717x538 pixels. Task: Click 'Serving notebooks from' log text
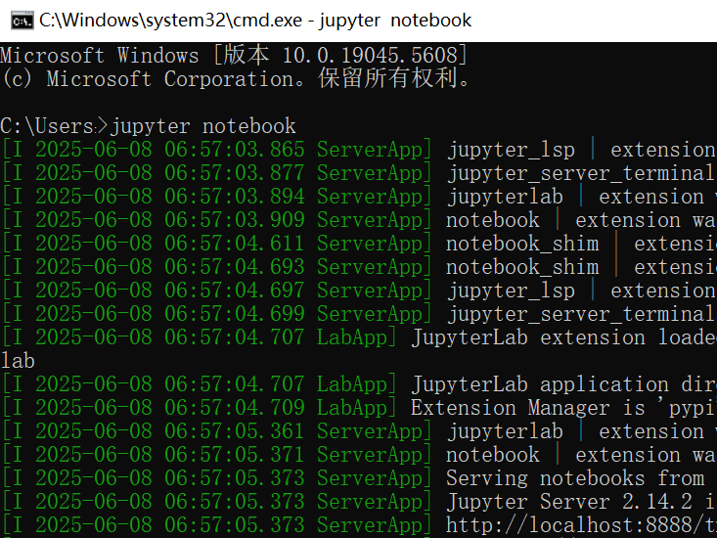(x=575, y=478)
